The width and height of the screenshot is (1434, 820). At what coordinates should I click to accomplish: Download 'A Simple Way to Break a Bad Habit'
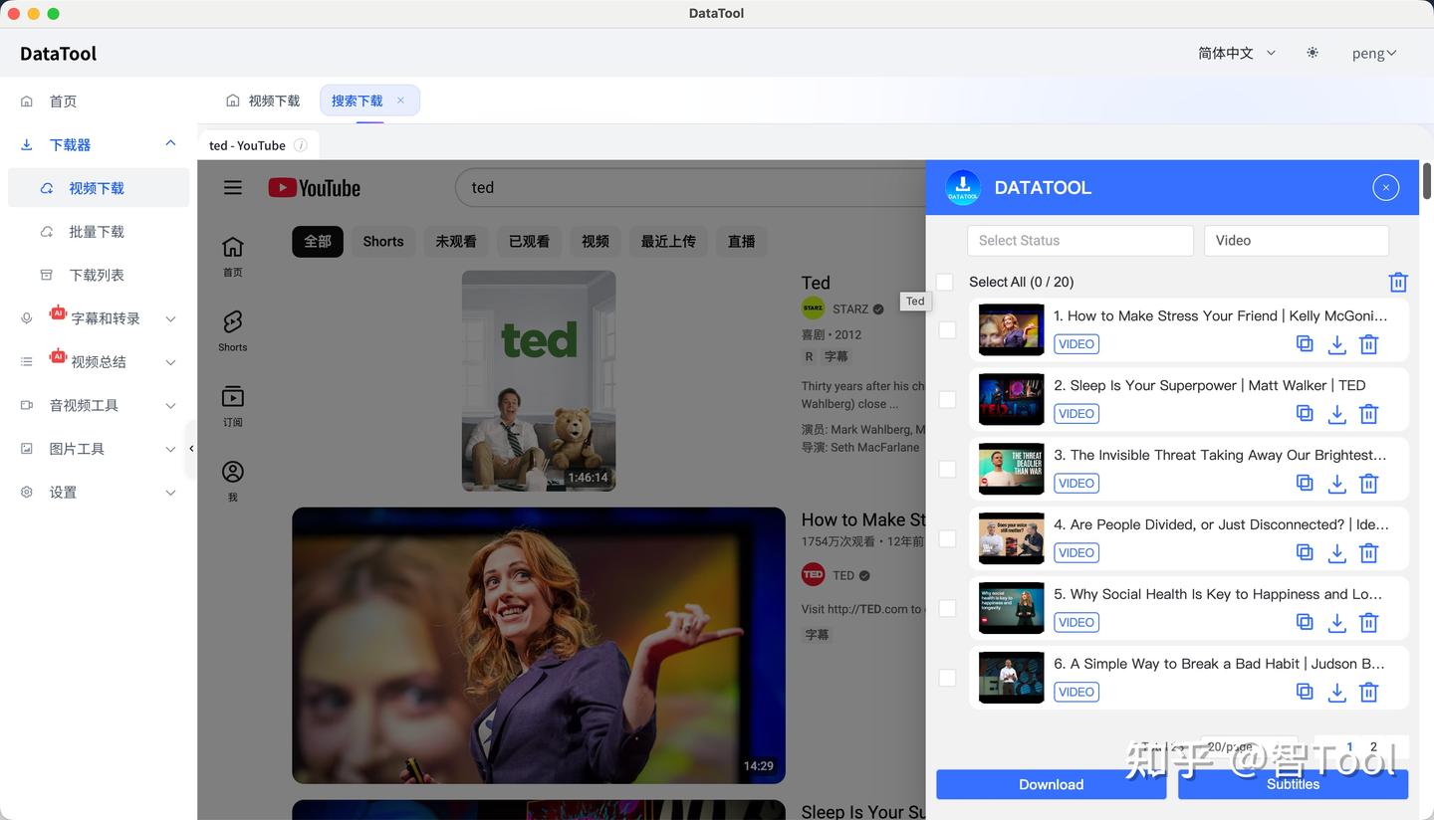coord(1337,693)
